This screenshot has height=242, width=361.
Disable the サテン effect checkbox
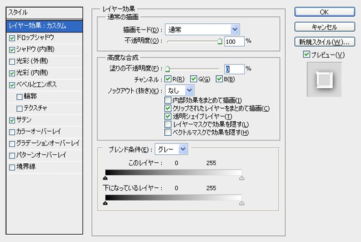pos(13,120)
